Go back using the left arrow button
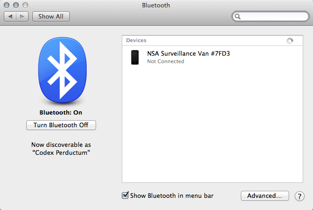Screen dimensions: 313x210 click(x=10, y=16)
